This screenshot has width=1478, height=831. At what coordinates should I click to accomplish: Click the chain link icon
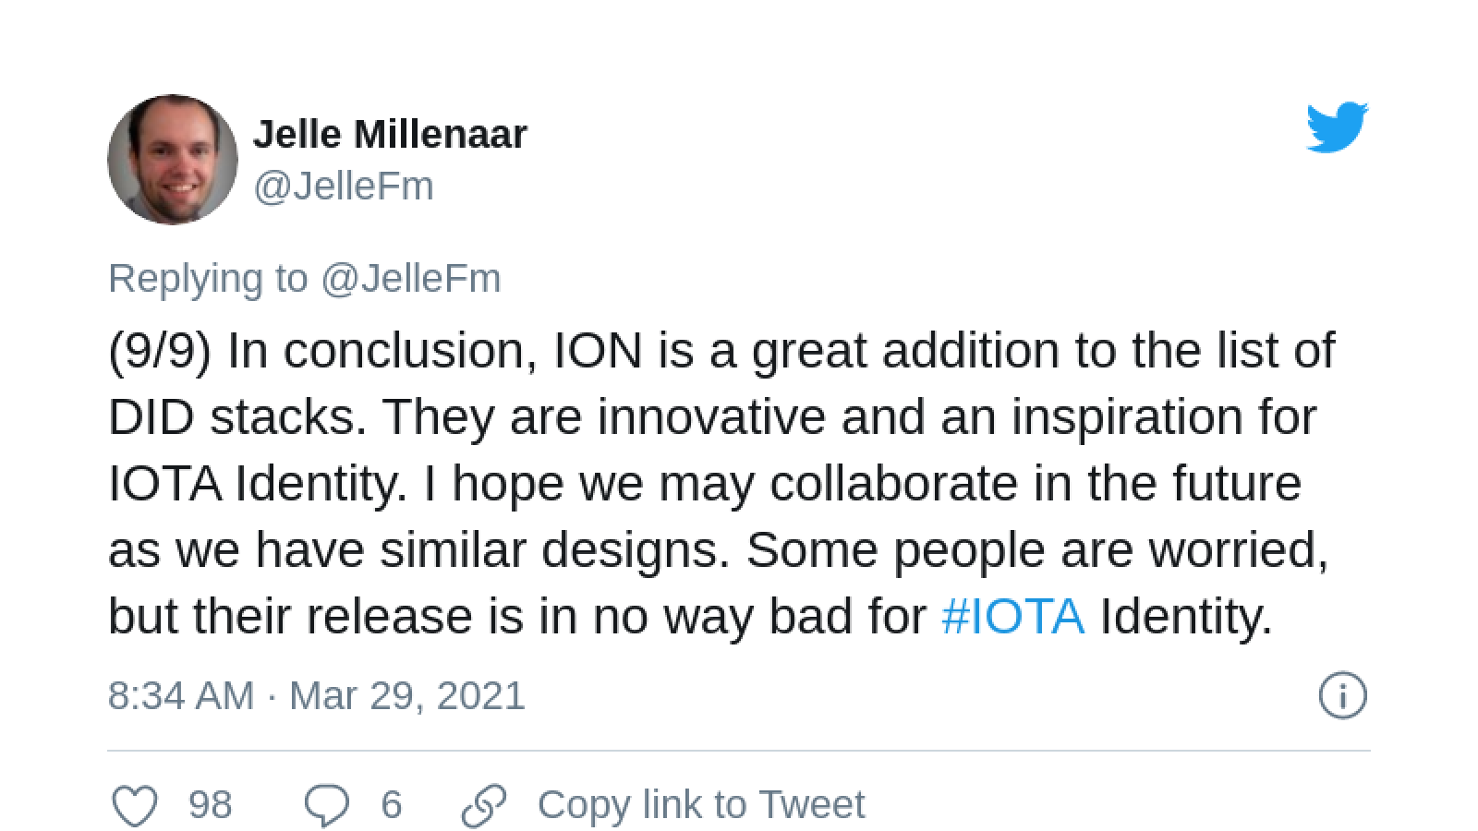pyautogui.click(x=484, y=805)
